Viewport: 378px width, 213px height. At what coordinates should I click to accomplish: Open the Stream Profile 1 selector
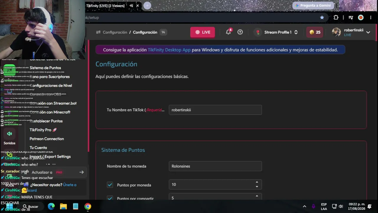tap(277, 32)
